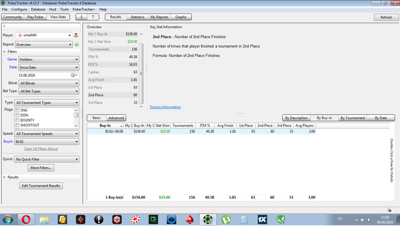Open Opera browser from the taskbar
The height and width of the screenshot is (230, 400).
pyautogui.click(x=26, y=220)
